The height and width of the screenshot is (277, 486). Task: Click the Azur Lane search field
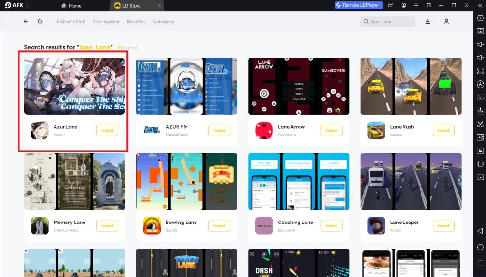pyautogui.click(x=389, y=22)
